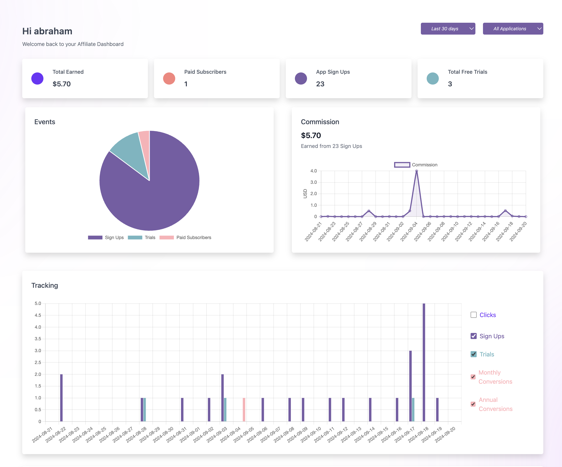Click the pink conversion bar on 2024-09-04
The width and height of the screenshot is (562, 467).
(244, 409)
